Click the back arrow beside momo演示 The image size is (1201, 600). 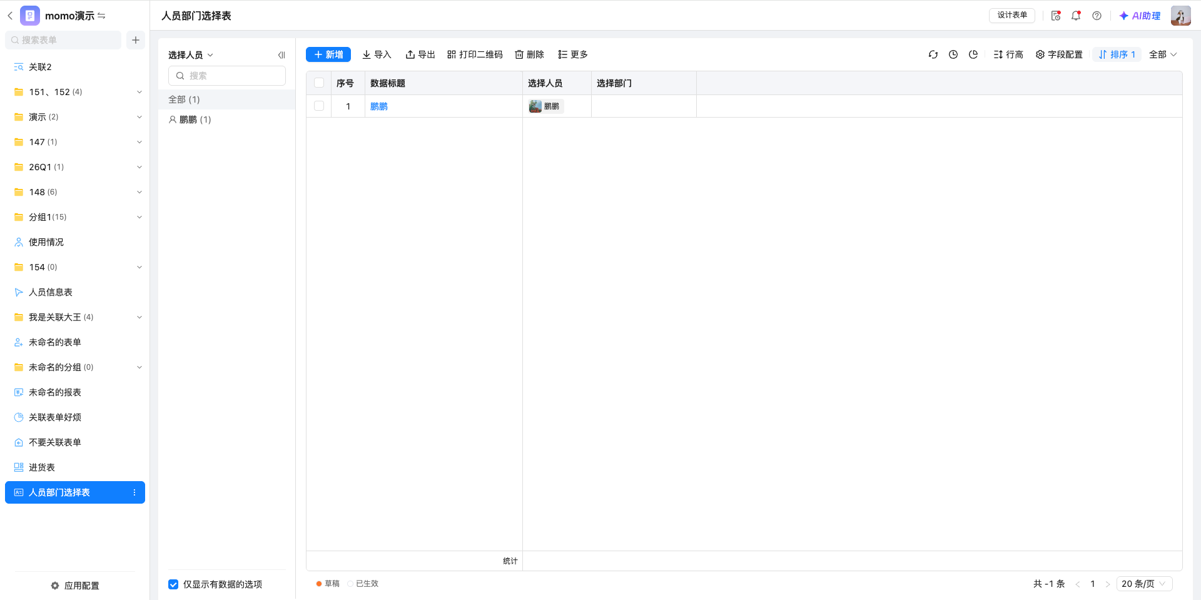pos(10,16)
